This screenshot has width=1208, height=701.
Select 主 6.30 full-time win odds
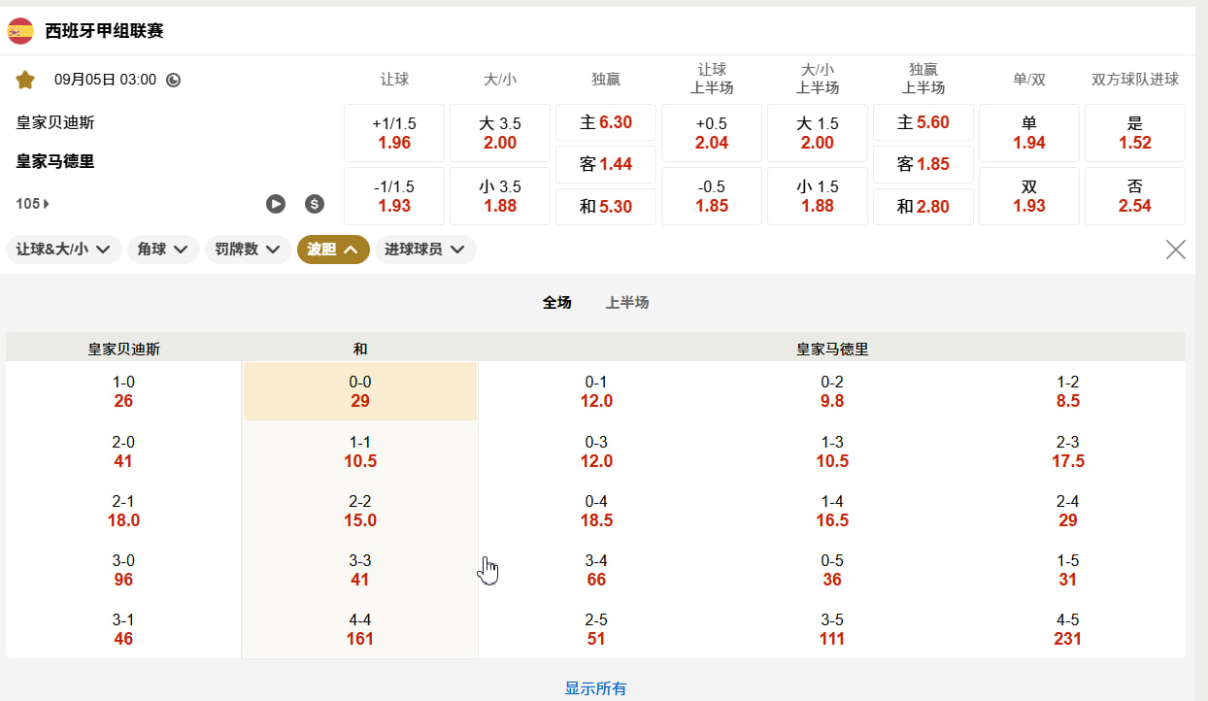(x=606, y=122)
